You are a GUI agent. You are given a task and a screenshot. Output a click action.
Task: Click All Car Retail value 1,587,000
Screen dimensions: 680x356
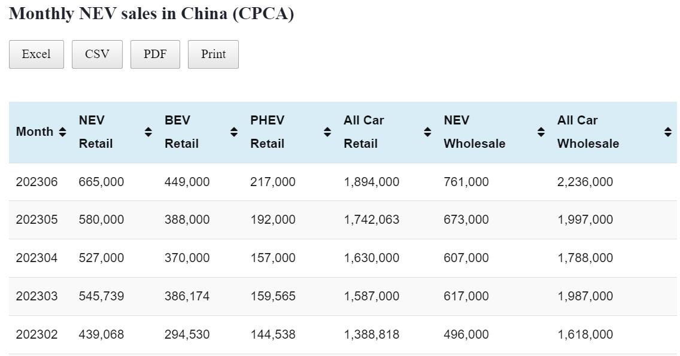[371, 296]
